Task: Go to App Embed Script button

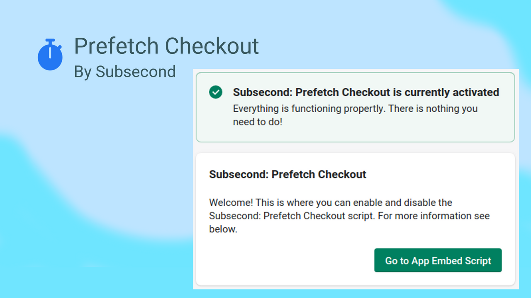Action: tap(438, 260)
